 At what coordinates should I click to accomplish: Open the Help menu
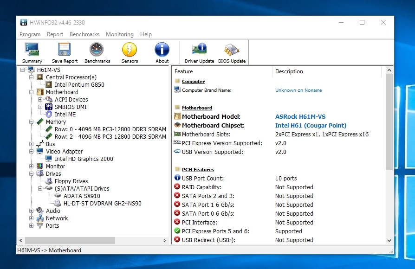pos(146,34)
